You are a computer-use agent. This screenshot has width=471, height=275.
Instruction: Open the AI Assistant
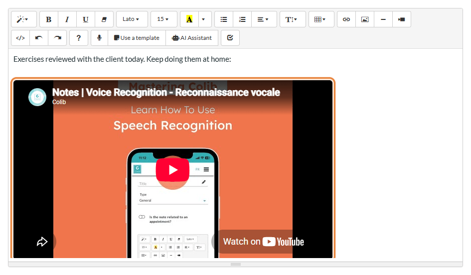(x=192, y=38)
